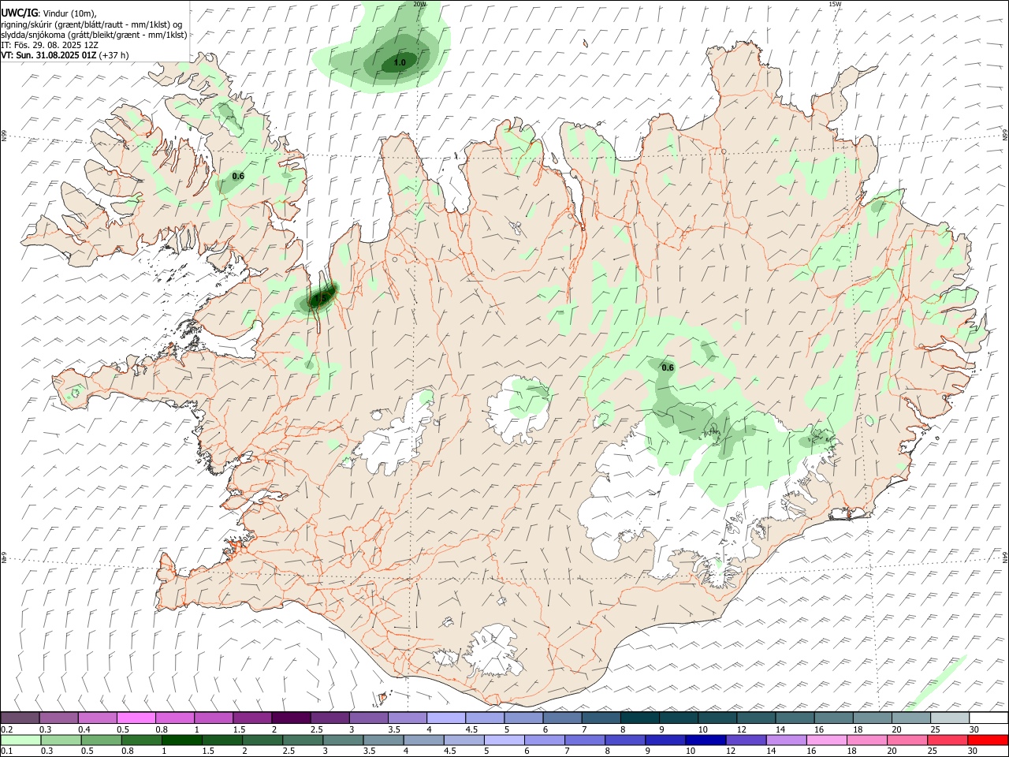This screenshot has width=1009, height=757.
Task: Pick the pale grey 25 swatch on the snow scale
Action: point(949,718)
